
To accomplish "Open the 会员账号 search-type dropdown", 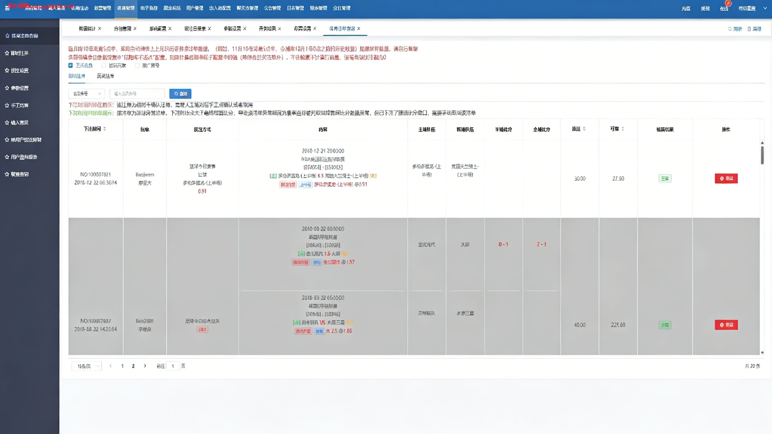I will click(x=87, y=94).
